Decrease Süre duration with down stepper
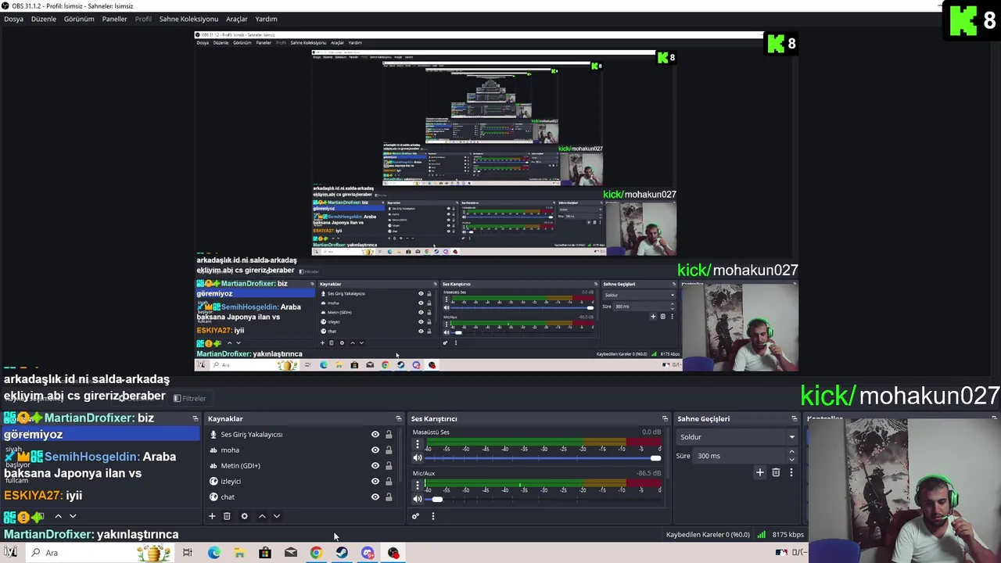Screen dimensions: 1001x563 (791, 460)
